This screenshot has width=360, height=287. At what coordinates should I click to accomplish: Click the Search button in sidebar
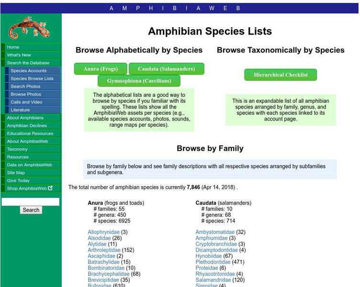[31, 210]
